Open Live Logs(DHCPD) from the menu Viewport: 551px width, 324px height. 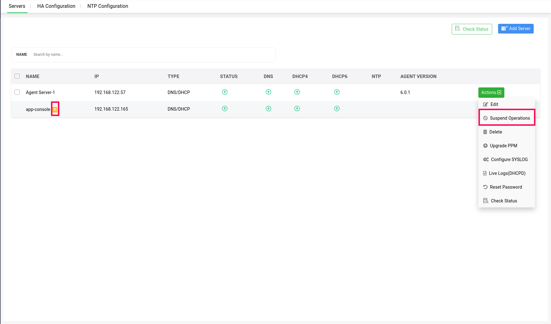[507, 173]
